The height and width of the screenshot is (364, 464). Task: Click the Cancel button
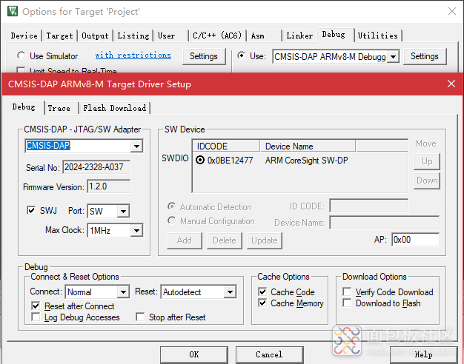coord(269,354)
